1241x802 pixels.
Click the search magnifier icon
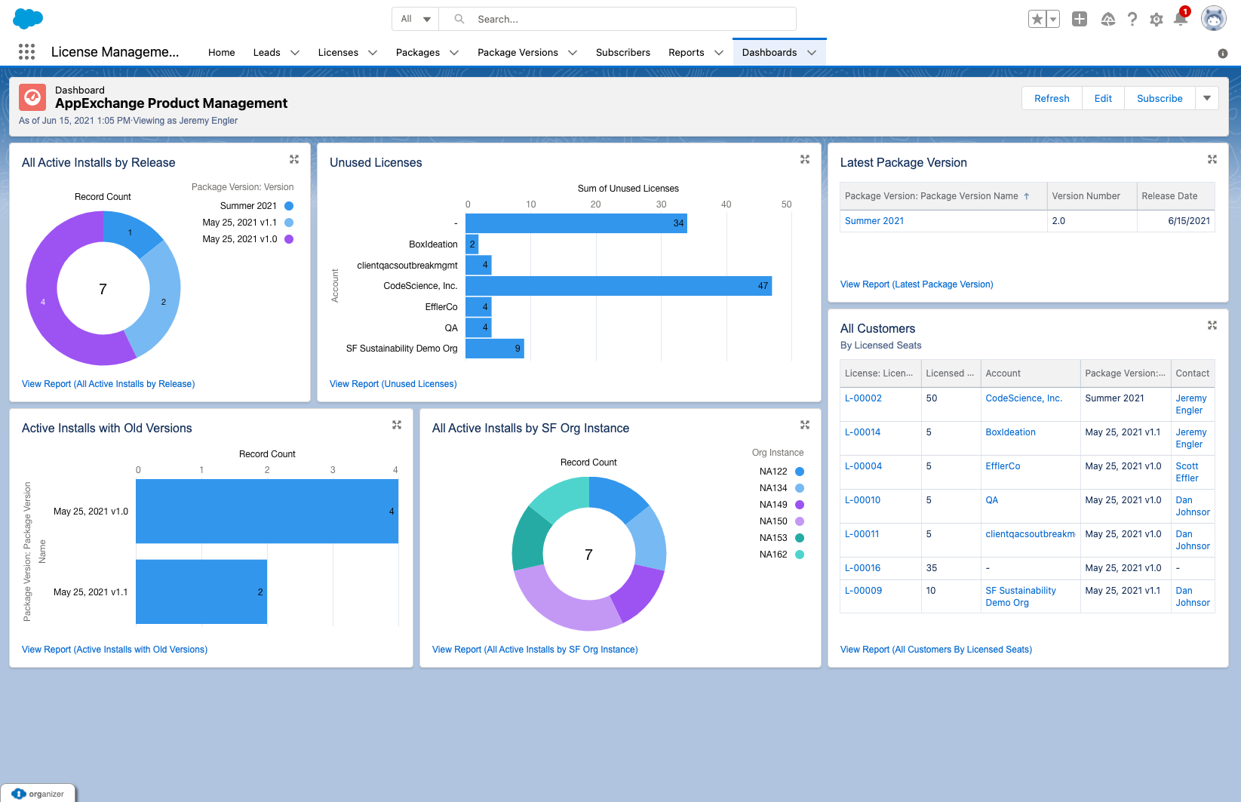point(459,19)
